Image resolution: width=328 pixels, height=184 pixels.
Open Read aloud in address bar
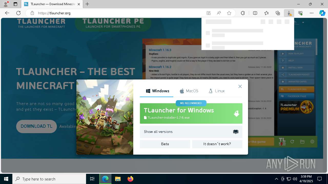[219, 13]
